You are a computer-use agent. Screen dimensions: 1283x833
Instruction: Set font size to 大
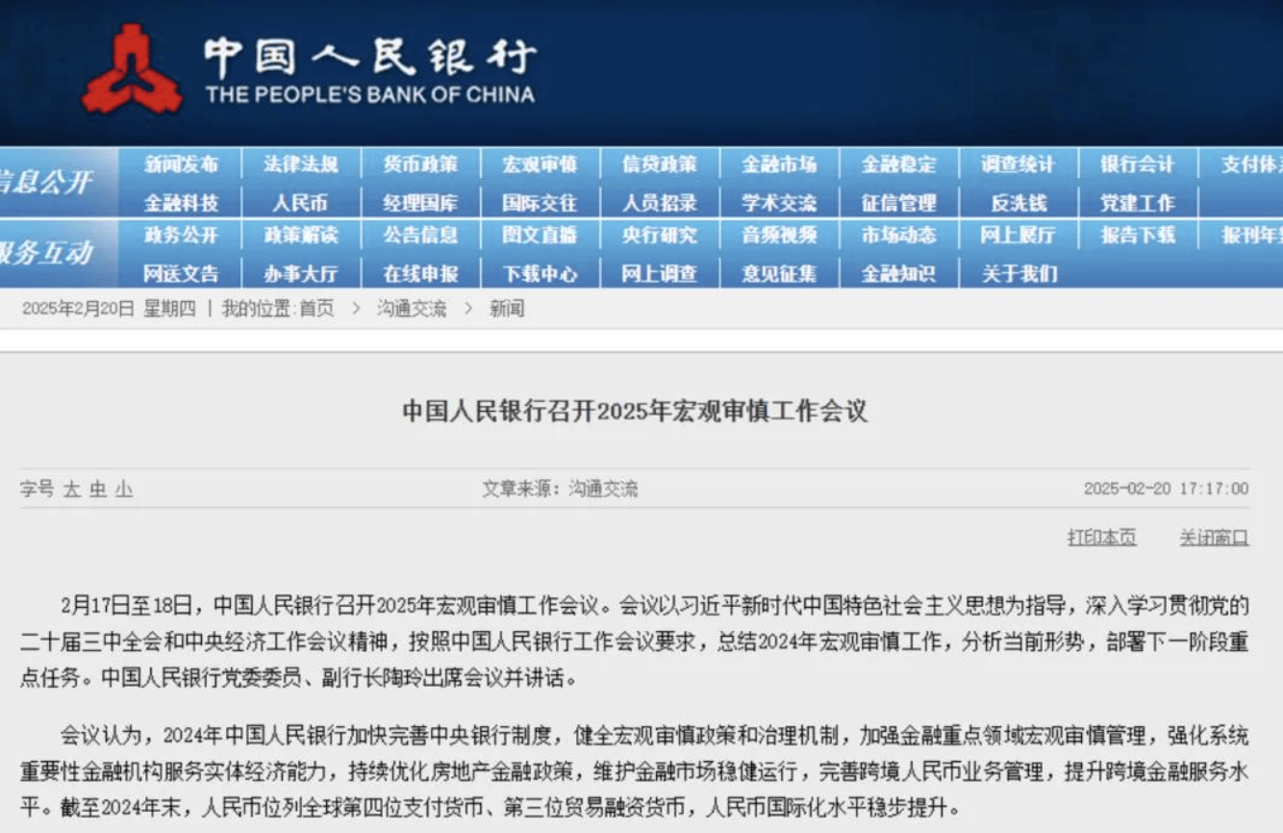71,490
